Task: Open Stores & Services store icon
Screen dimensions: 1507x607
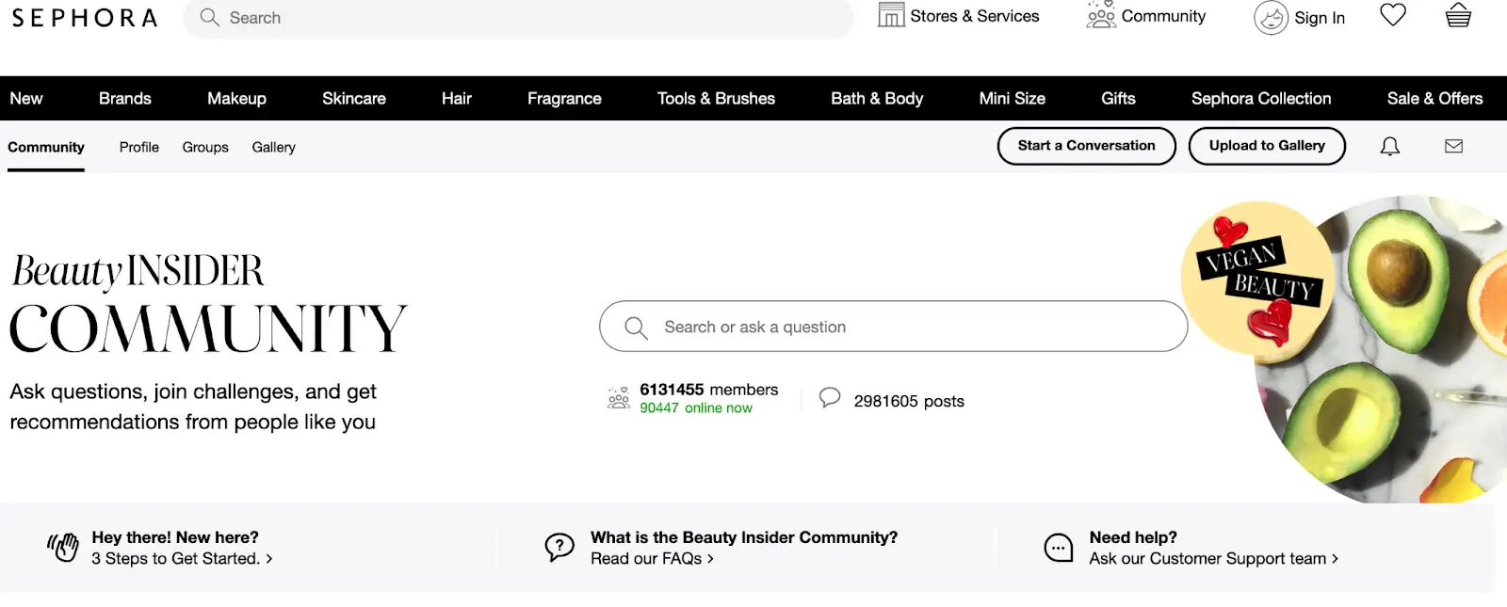Action: (890, 15)
